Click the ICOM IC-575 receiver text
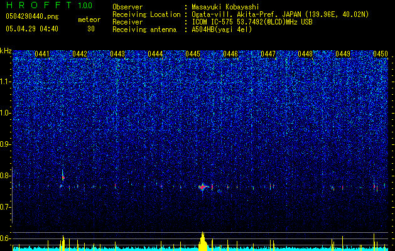This screenshot has height=251, width=395. (252, 22)
